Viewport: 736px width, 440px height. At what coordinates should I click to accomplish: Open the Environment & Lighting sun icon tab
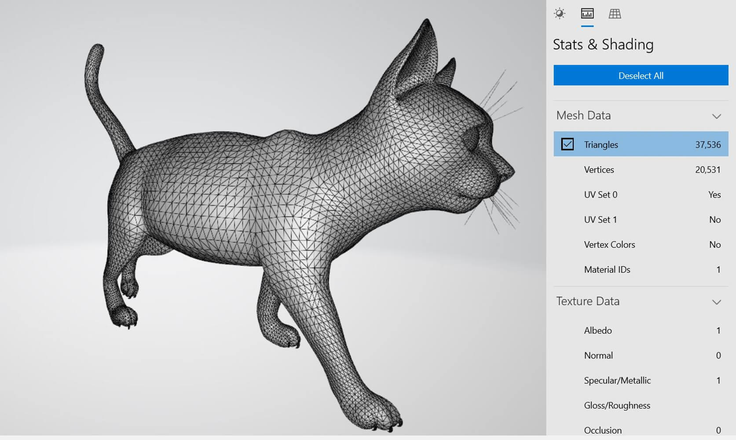560,14
